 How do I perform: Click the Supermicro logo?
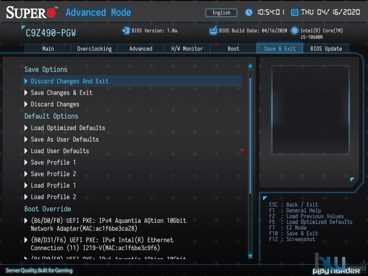click(x=32, y=12)
